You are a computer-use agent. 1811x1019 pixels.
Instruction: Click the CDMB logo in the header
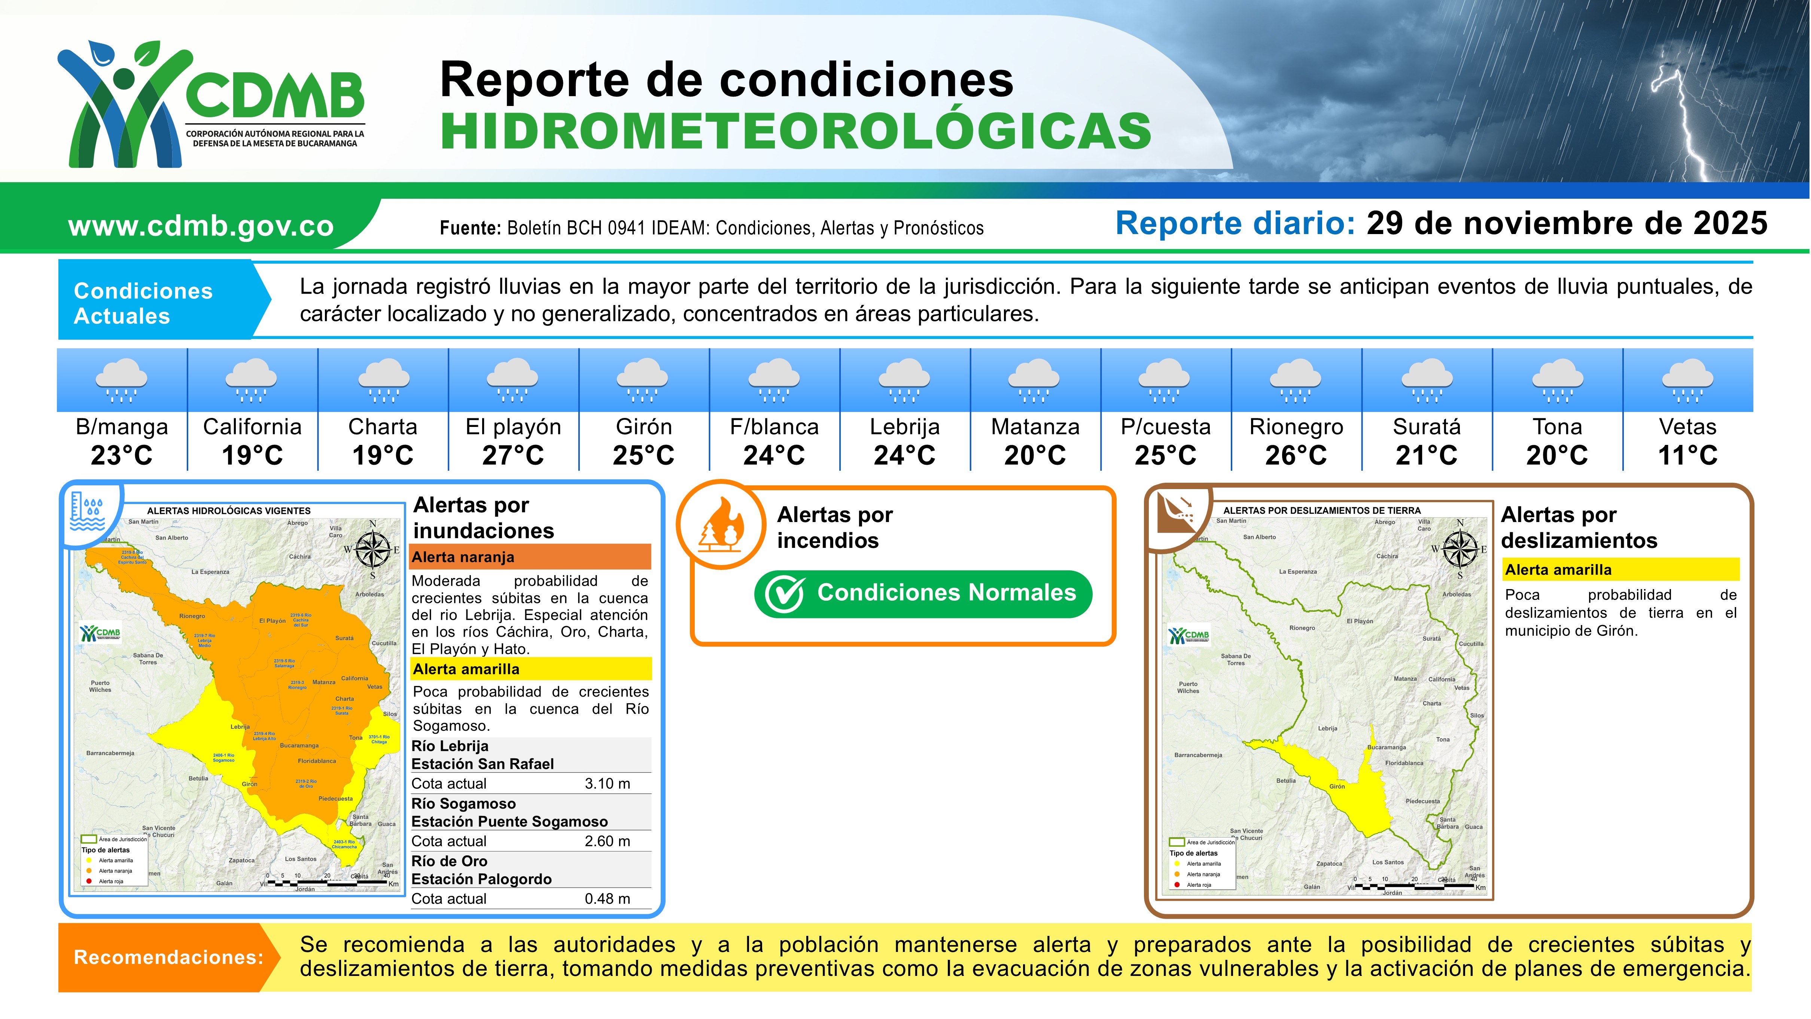click(x=211, y=104)
